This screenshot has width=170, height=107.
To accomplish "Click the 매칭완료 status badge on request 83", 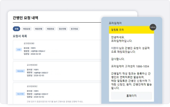I will coord(20,71).
